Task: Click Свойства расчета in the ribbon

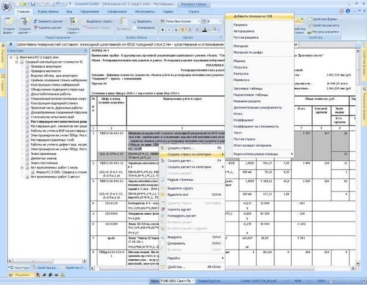Action: tap(323, 25)
